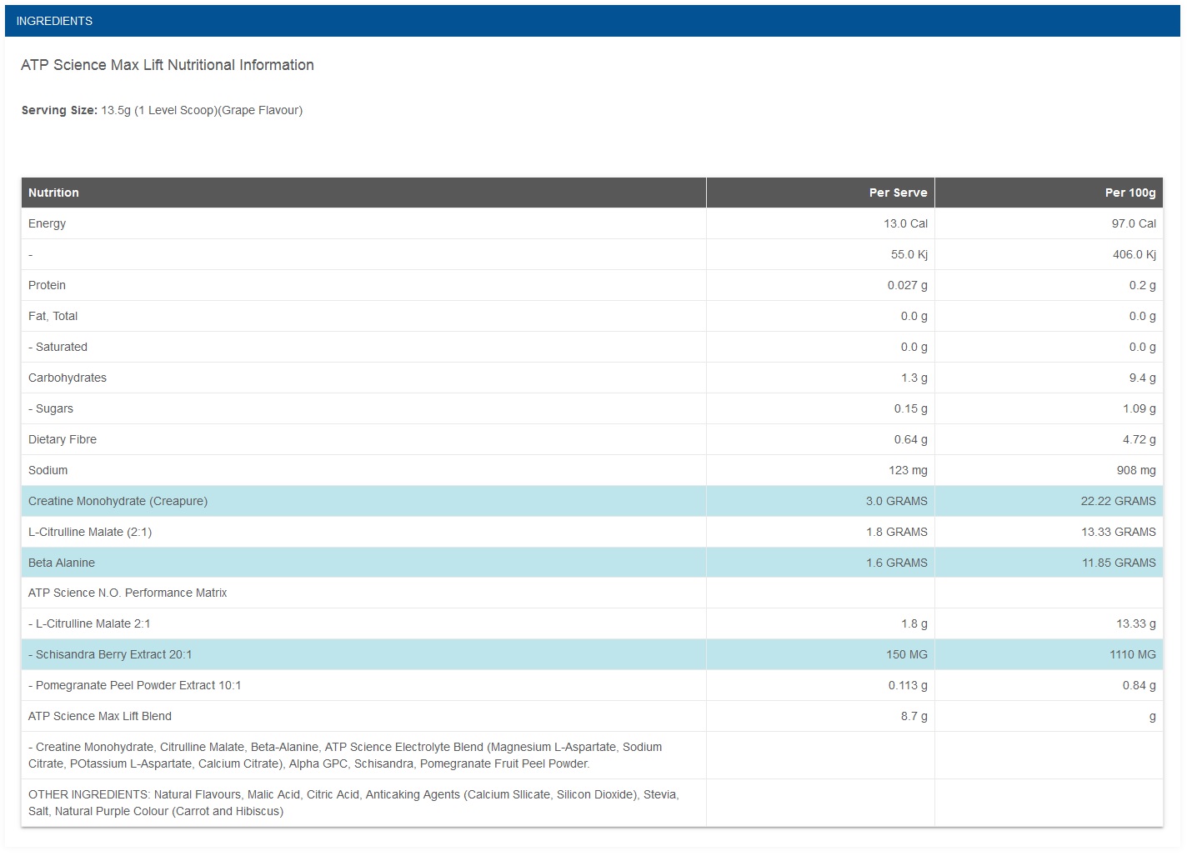Select the '- Pomegranate Peel Powder Extract 10:1' label
Screen dimensions: 1187x856
pyautogui.click(x=135, y=685)
